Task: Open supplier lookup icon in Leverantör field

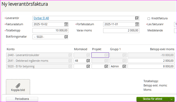Action: [137, 18]
